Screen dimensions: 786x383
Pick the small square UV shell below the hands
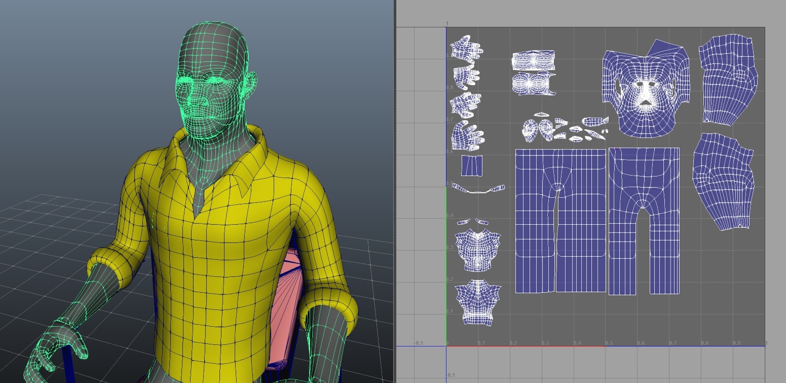(472, 166)
